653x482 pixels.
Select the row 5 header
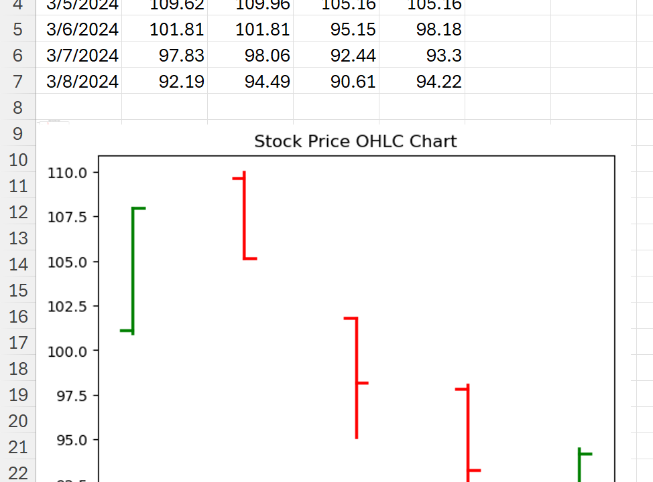coord(17,29)
